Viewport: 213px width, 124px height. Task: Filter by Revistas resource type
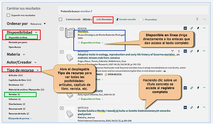12,94
